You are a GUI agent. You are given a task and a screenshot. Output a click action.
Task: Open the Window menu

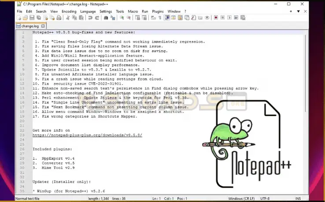[x=174, y=11]
